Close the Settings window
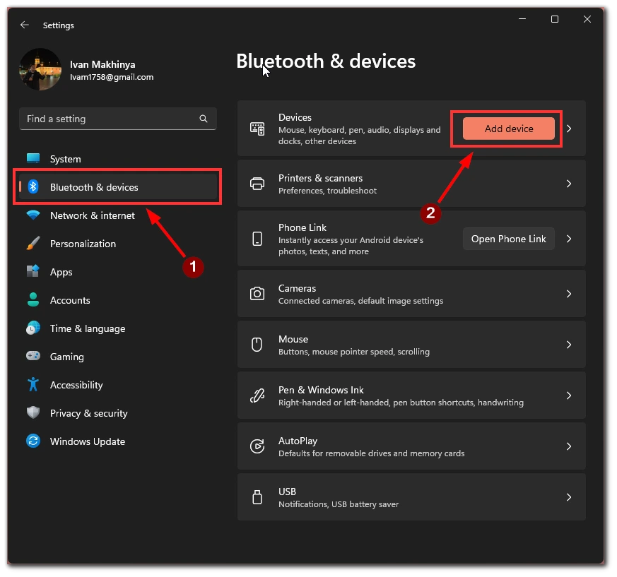Screen dimensions: 617x577 coord(587,19)
